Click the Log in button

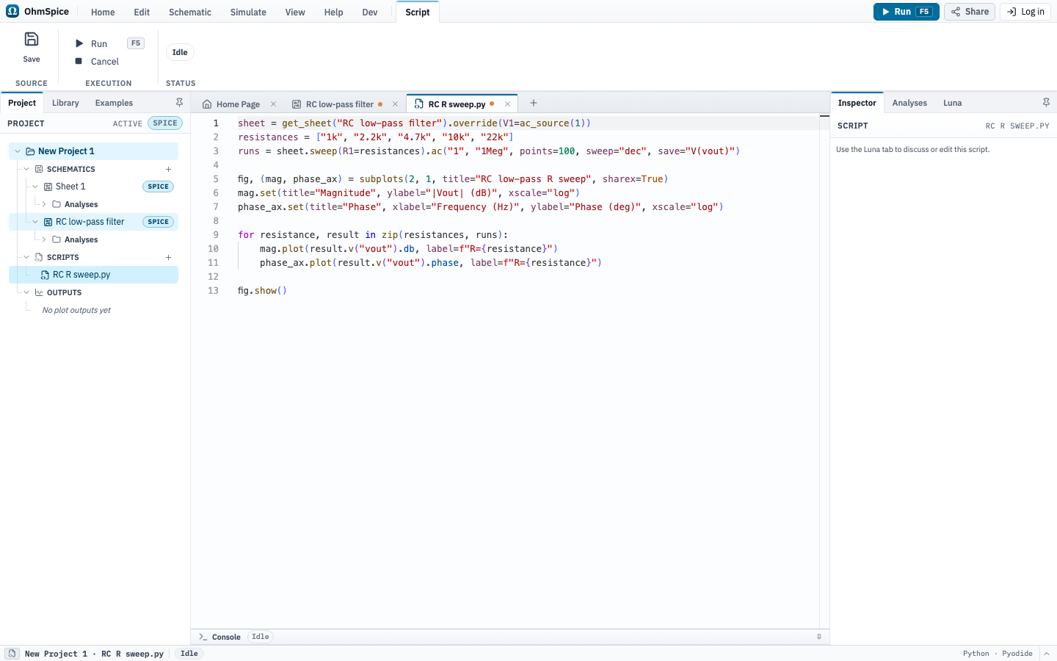click(1025, 12)
